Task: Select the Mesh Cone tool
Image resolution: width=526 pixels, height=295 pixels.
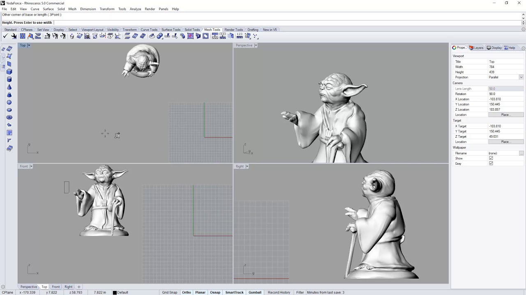Action: 9,87
